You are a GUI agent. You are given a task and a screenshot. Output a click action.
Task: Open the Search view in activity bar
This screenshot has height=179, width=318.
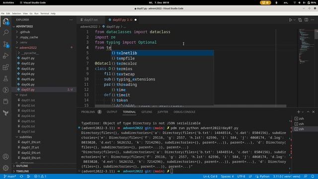(5, 32)
